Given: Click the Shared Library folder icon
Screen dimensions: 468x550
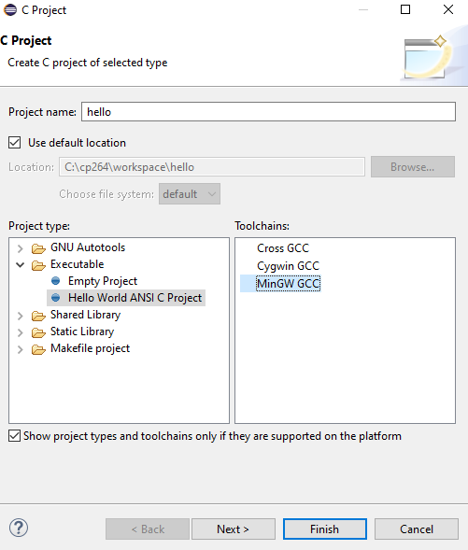Looking at the screenshot, I should (x=38, y=316).
